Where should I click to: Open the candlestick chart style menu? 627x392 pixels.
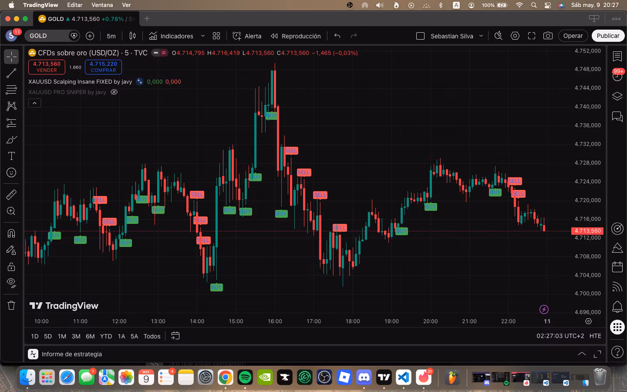point(133,36)
